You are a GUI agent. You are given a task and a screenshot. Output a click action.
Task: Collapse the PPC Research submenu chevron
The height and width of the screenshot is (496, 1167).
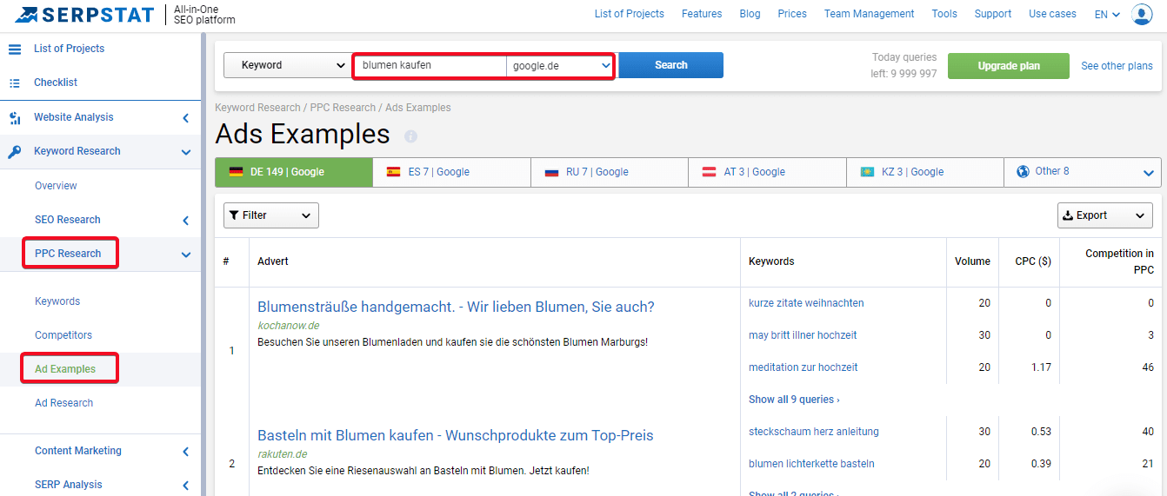click(185, 255)
